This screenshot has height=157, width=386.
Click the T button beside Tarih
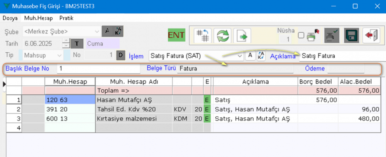(77, 43)
